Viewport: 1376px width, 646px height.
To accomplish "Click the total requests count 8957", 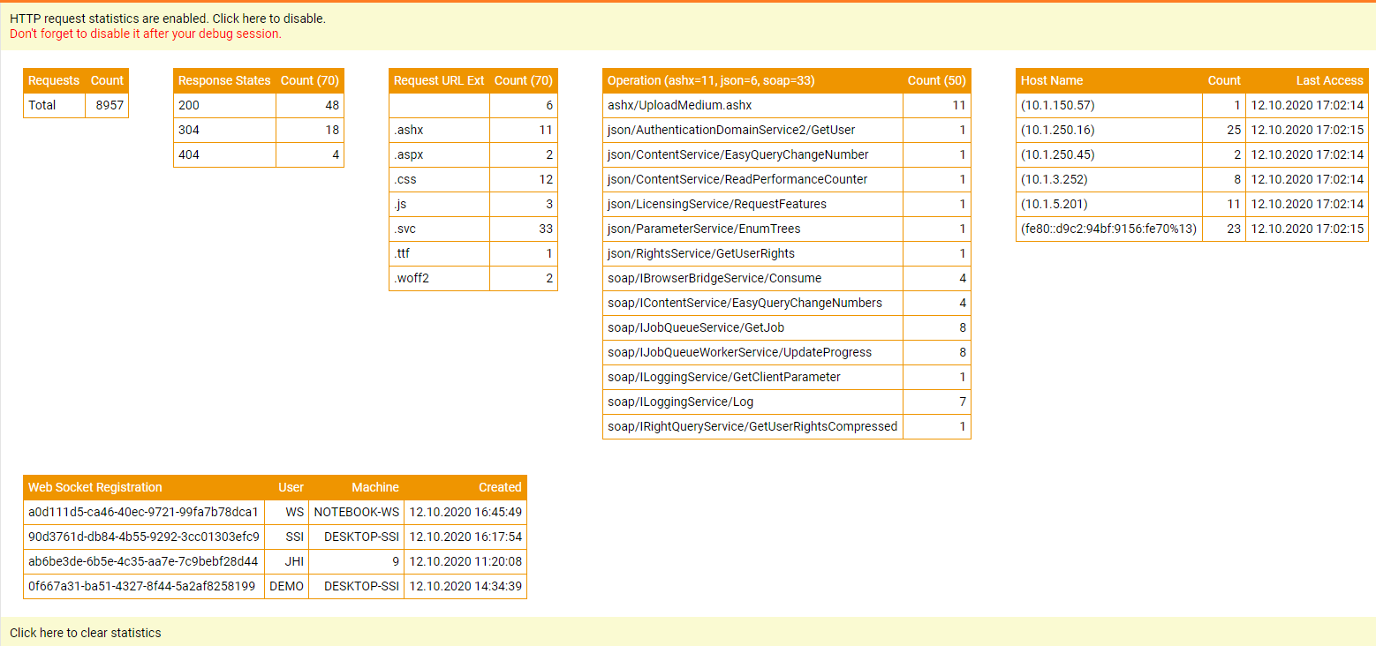I will (109, 105).
